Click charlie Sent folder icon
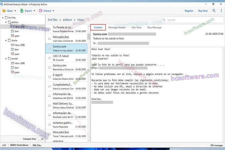Screen dimensions: 225x150 pos(12,49)
